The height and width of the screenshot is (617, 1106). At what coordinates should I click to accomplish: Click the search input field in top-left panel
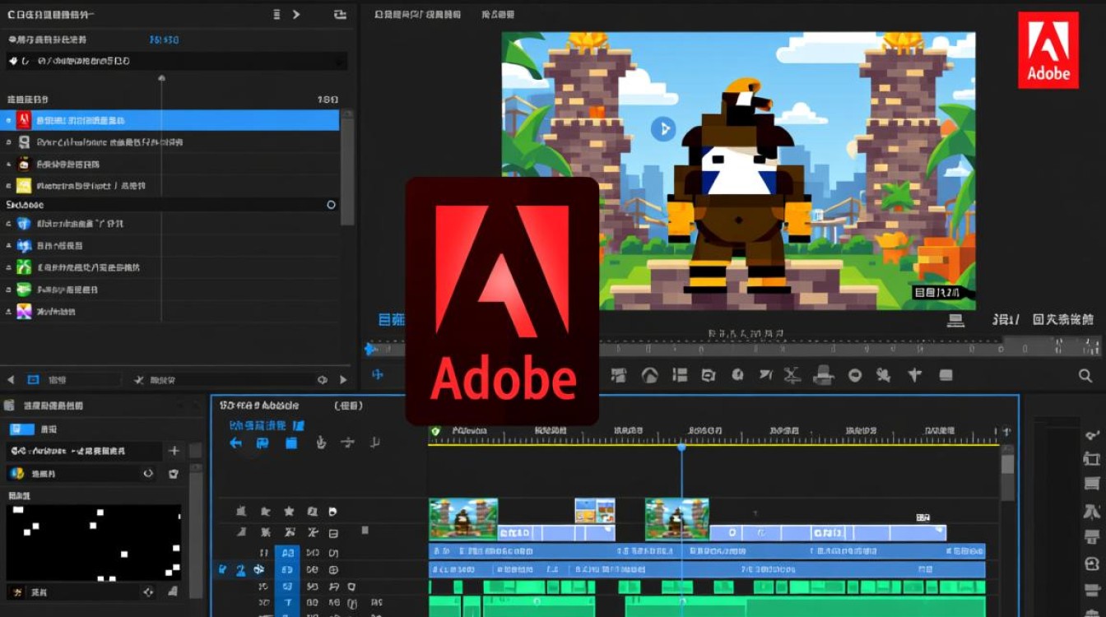pyautogui.click(x=177, y=61)
